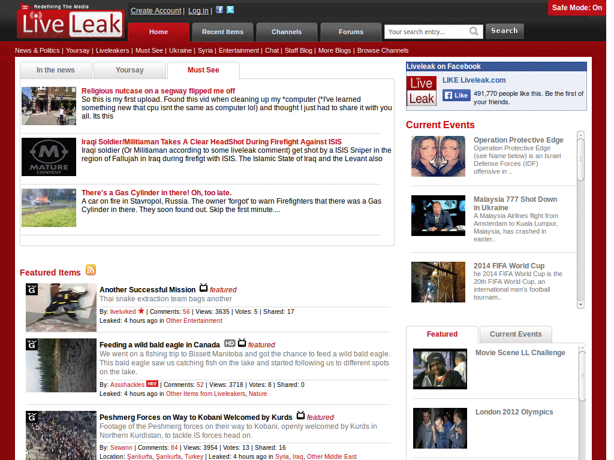Switch to the Yoursay tab
This screenshot has width=614, height=460.
click(130, 70)
